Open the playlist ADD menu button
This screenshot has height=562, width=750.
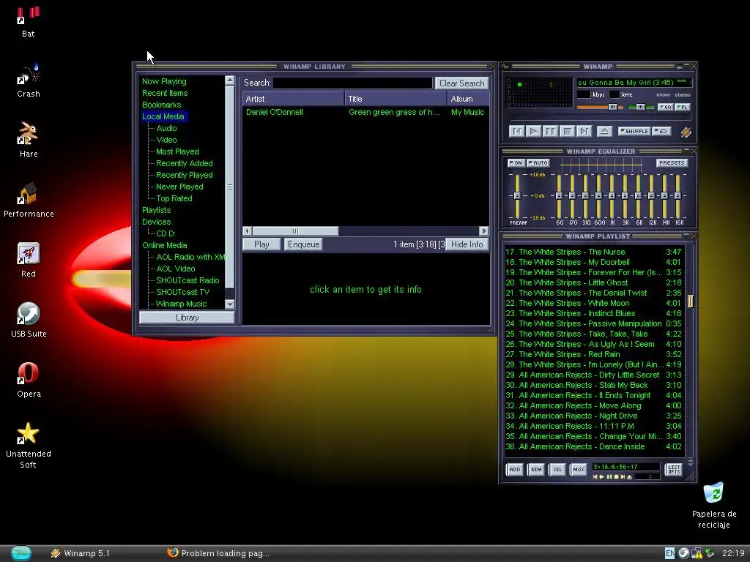pyautogui.click(x=515, y=469)
